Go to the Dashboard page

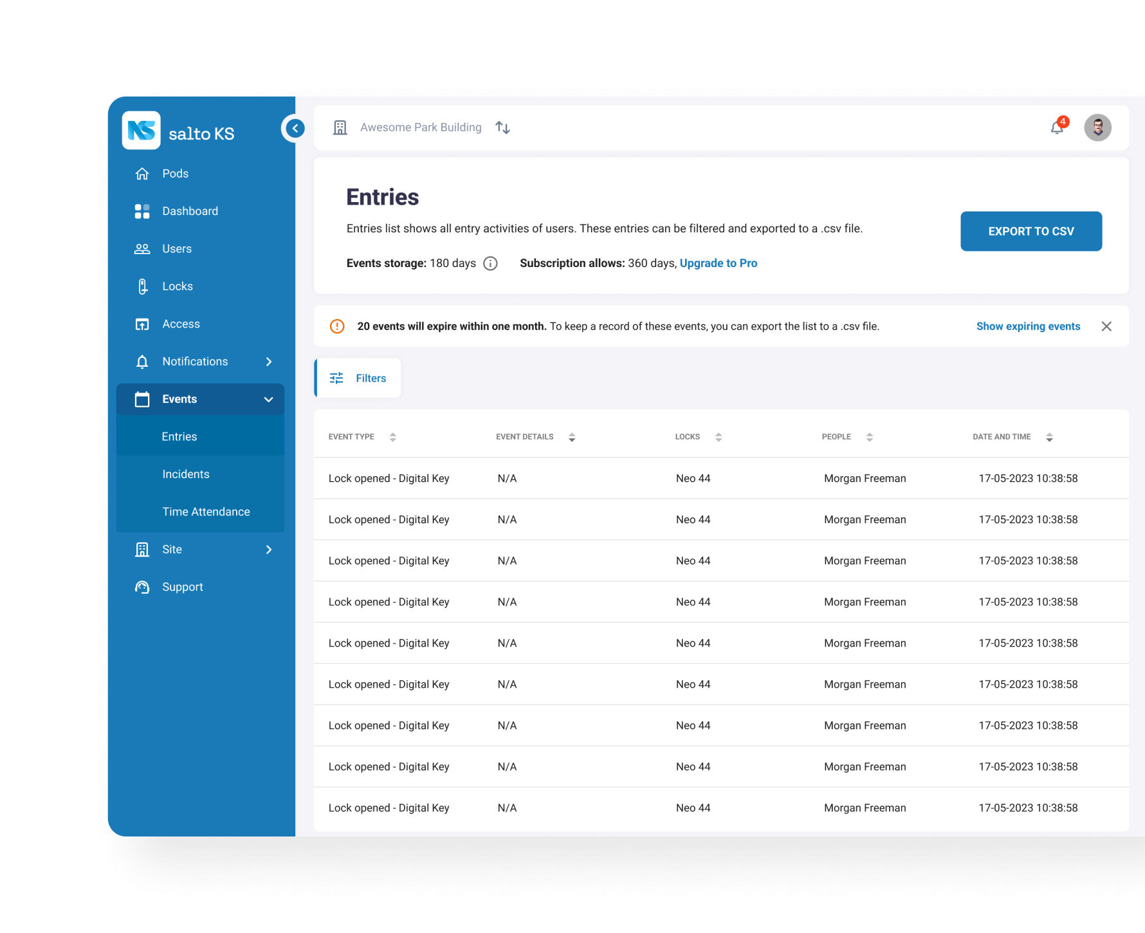[190, 211]
